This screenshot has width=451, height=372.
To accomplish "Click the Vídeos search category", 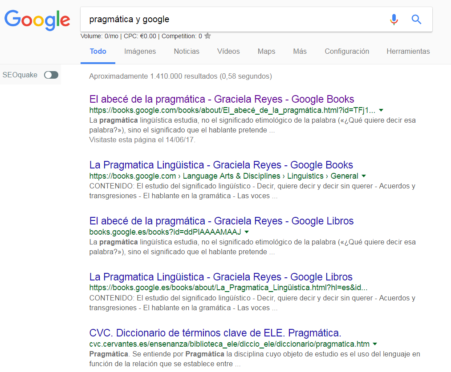I will [x=228, y=51].
